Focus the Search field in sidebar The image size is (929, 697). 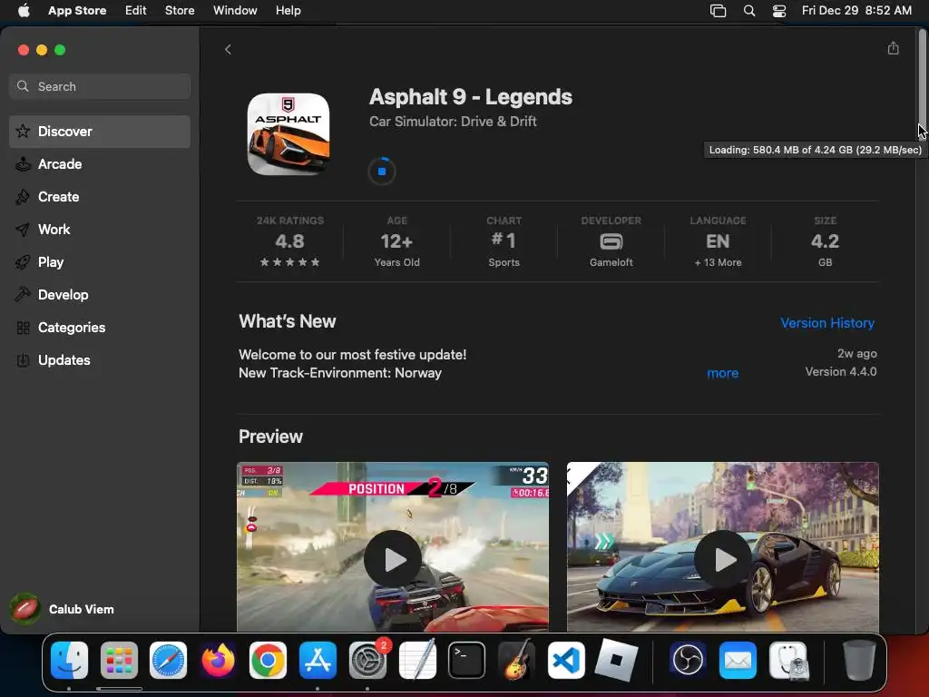tap(100, 86)
